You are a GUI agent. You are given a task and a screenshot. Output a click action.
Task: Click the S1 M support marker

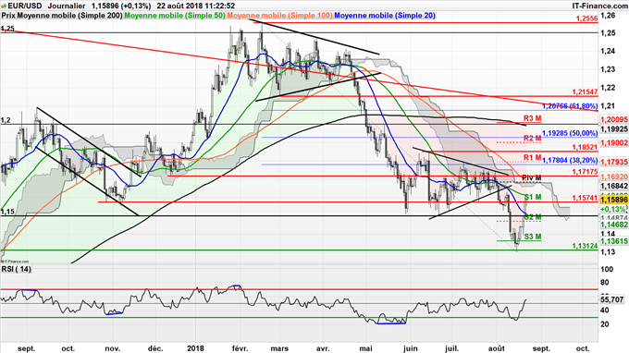(x=533, y=197)
